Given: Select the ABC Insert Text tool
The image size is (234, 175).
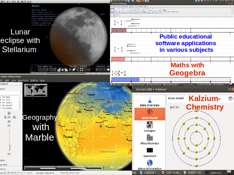Looking at the screenshot, I should click(x=151, y=10).
